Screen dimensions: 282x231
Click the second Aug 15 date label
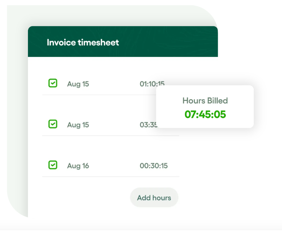click(78, 125)
